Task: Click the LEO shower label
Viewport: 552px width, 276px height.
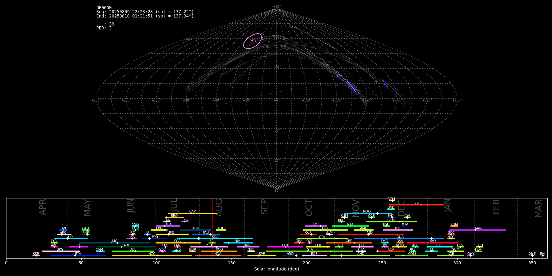Action: (362, 245)
